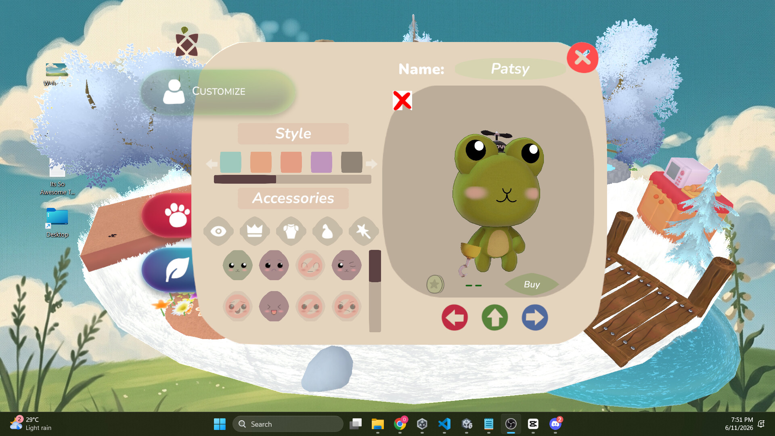The width and height of the screenshot is (775, 436).
Task: Select the sad frowning purple face
Action: (x=274, y=265)
